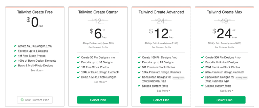The width and height of the screenshot is (259, 108).
Task: Click checkmark icon beside Create 15 Pin Designs
Action: pos(15,46)
